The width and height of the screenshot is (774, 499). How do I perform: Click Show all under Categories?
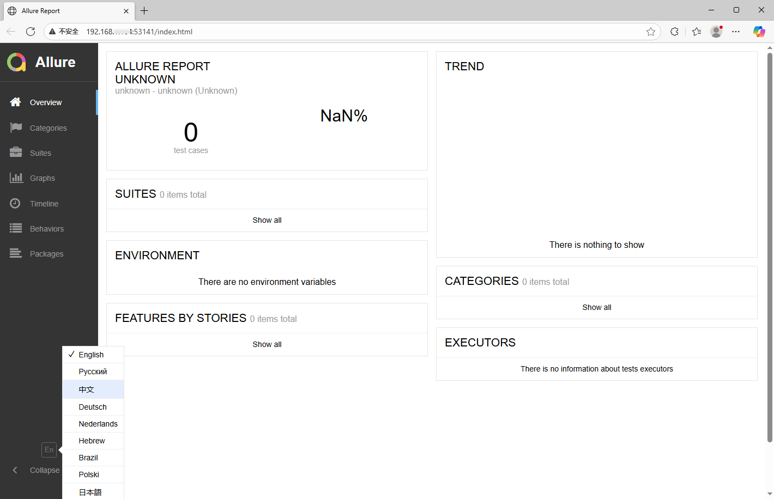[x=597, y=307]
